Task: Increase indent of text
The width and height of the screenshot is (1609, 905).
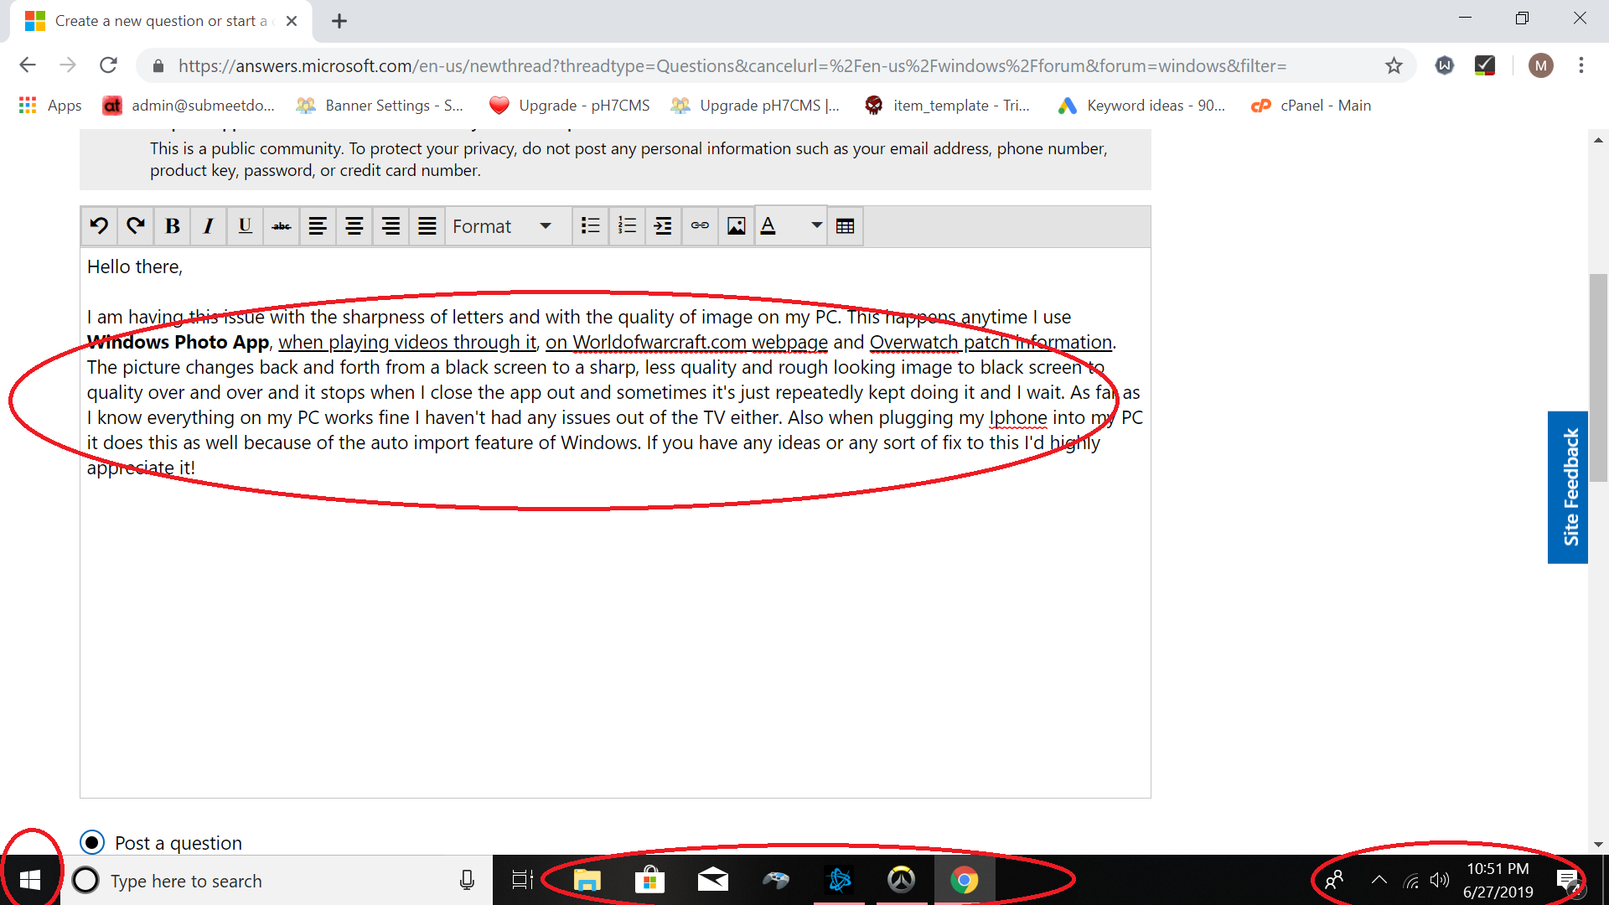Action: (x=663, y=225)
